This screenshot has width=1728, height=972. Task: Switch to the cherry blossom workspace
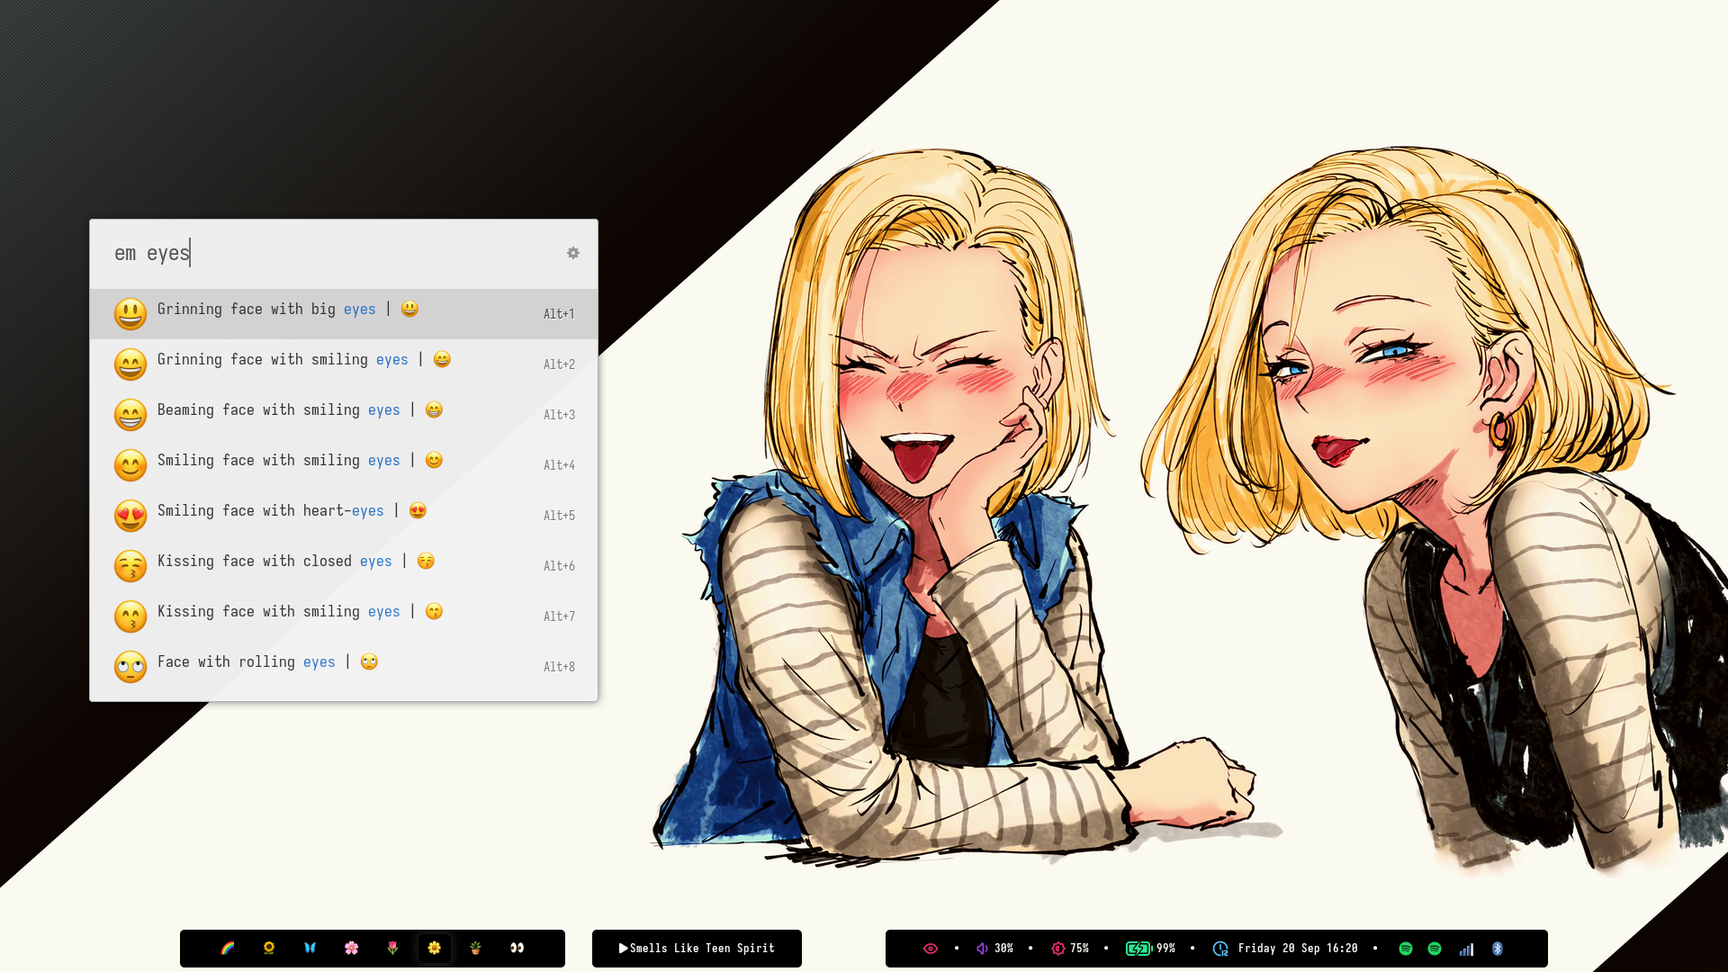(352, 948)
